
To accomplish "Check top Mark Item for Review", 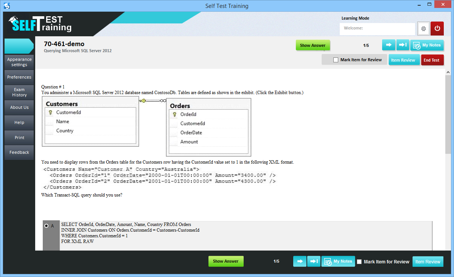I will [336, 60].
